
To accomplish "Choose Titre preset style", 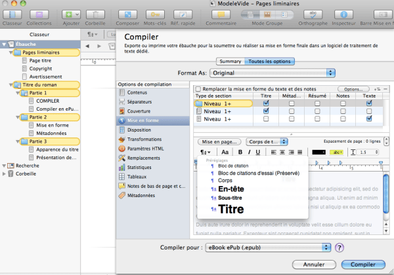I will 253,209.
